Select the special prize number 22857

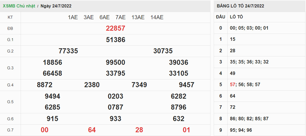115,28
